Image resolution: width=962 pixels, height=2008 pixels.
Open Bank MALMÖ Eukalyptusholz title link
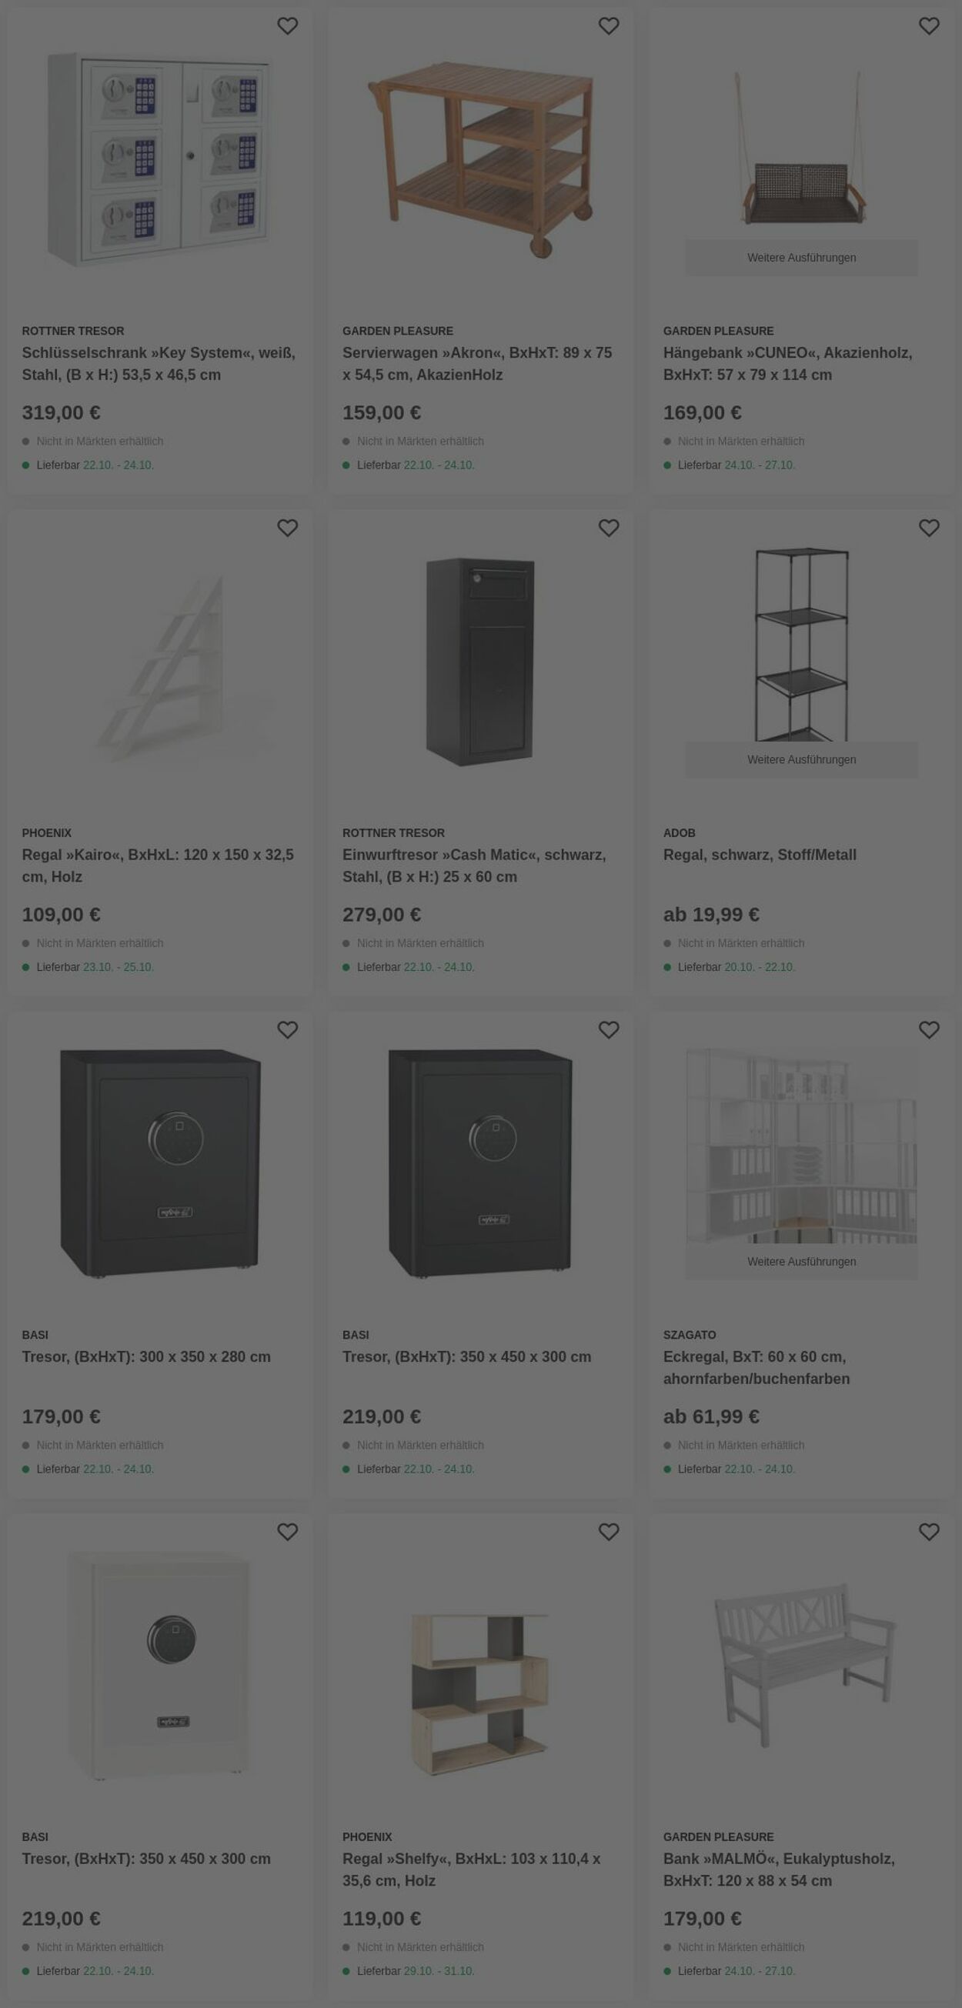(x=779, y=1870)
